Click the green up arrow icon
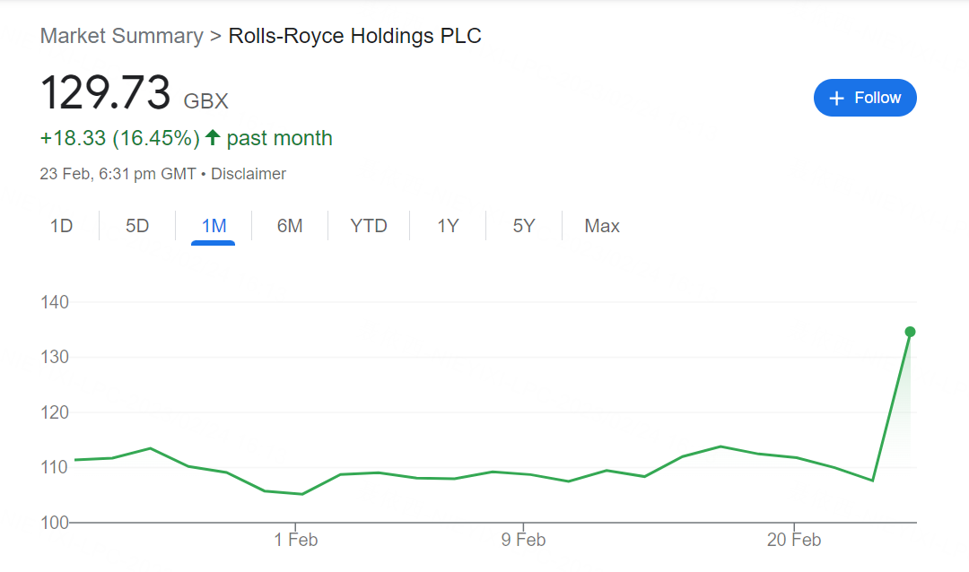The width and height of the screenshot is (969, 572). (x=213, y=137)
